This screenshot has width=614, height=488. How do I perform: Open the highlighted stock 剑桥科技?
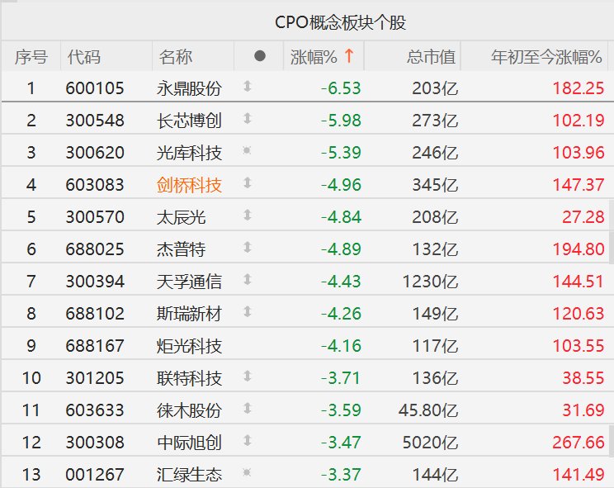(189, 185)
